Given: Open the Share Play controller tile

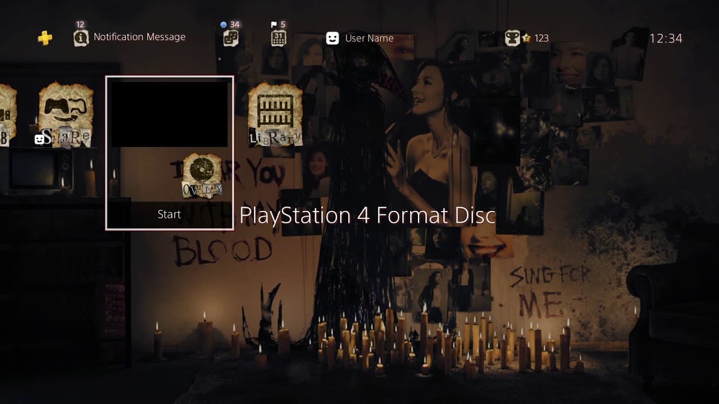Looking at the screenshot, I should pos(65,114).
